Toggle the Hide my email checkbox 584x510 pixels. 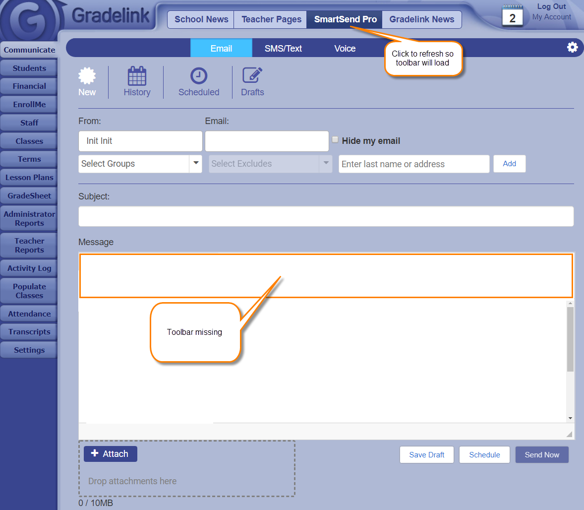tap(335, 140)
